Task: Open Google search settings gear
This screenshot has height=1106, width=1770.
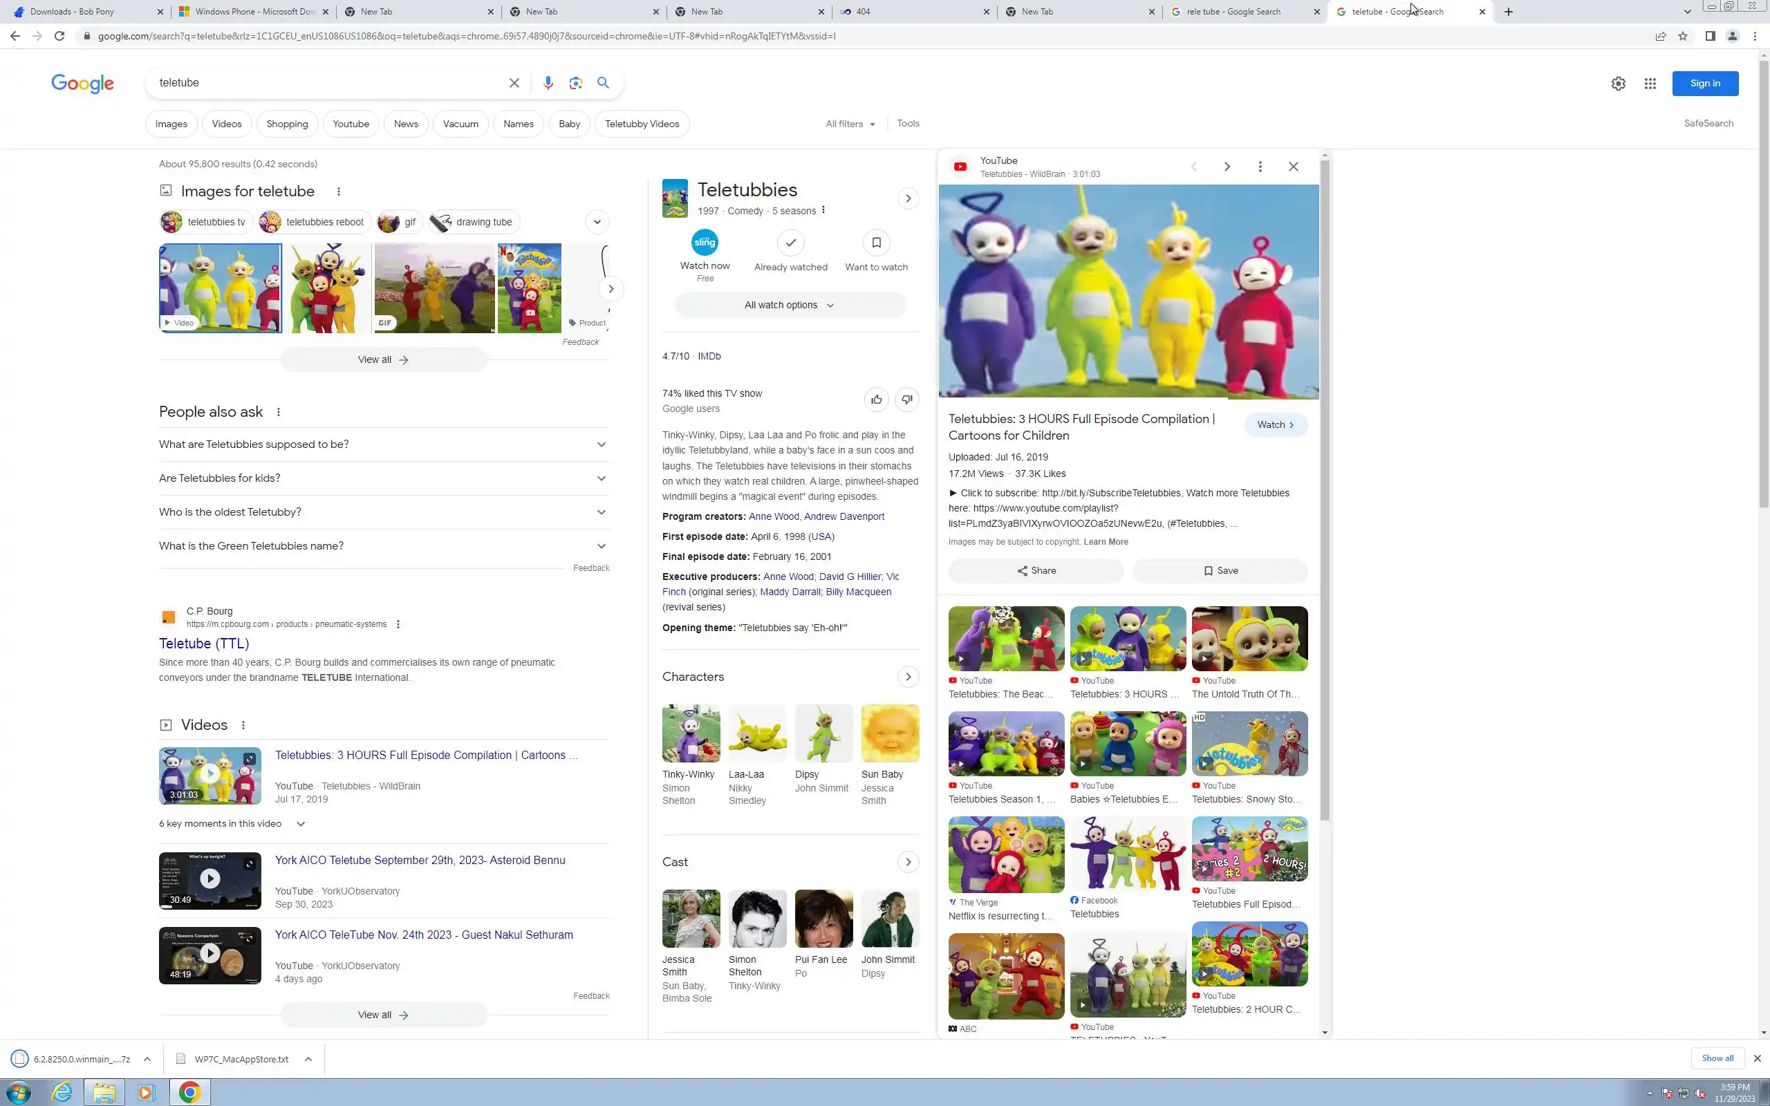Action: click(1618, 84)
